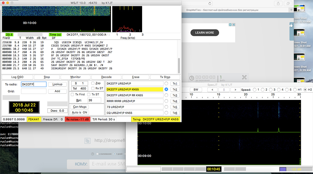The image size is (313, 174).
Task: Set SpecJT speed to 3
Action: pyautogui.click(x=271, y=90)
